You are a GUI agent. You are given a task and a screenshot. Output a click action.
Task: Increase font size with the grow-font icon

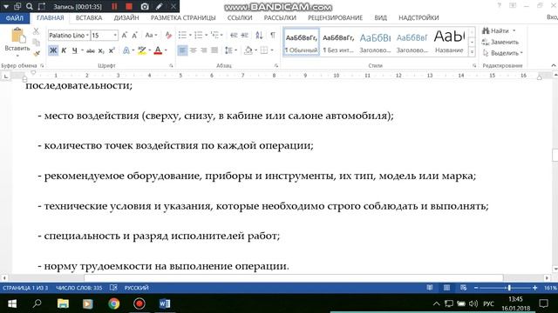tap(124, 35)
